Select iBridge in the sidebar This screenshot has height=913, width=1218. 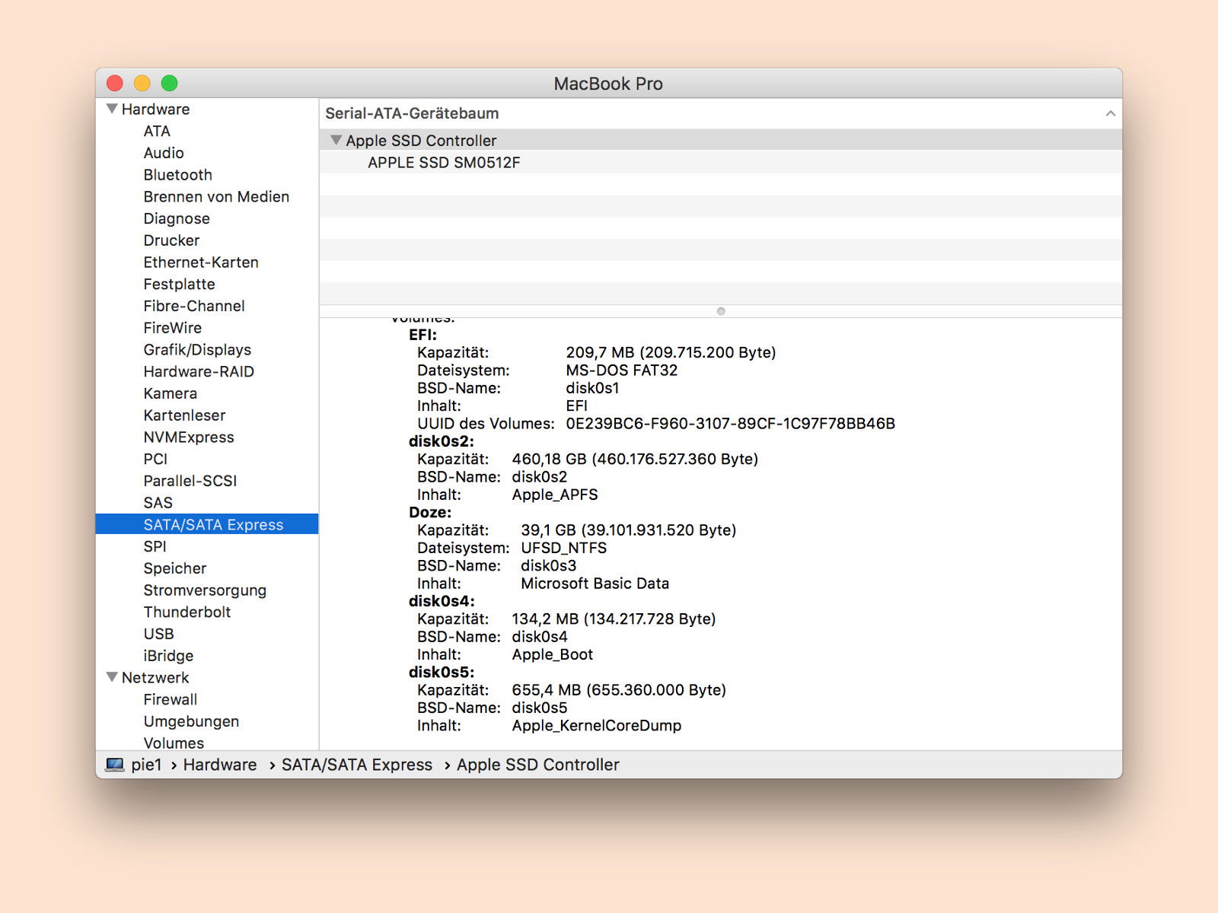[168, 656]
